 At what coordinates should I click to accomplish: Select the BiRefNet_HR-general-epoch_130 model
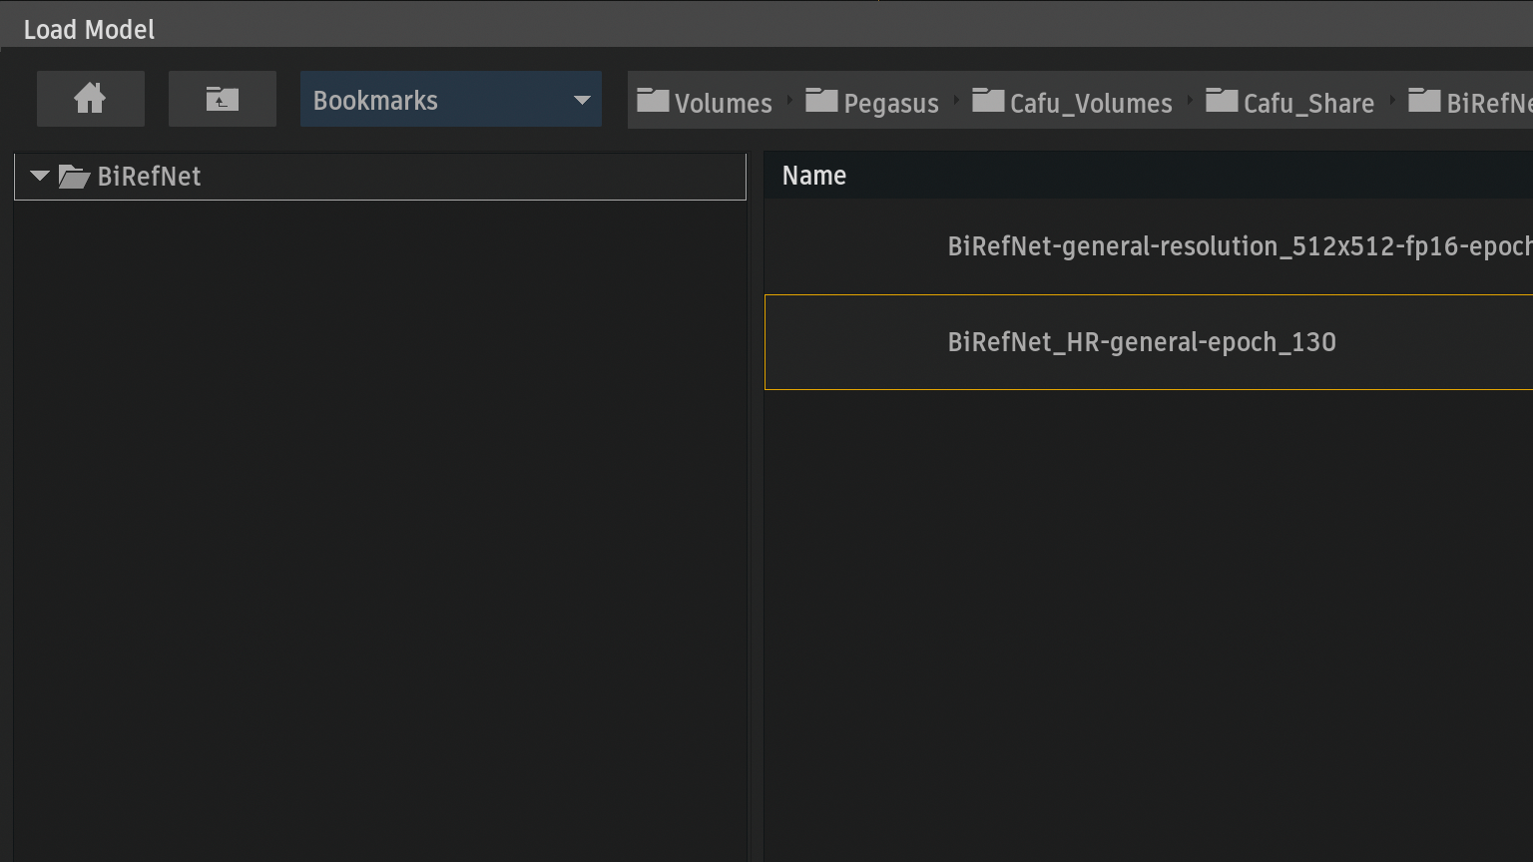tap(1141, 342)
